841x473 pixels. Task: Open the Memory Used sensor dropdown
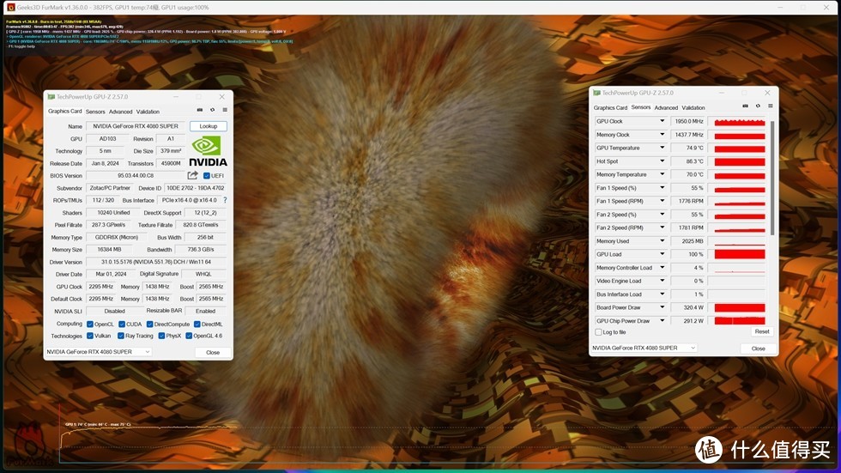tap(662, 240)
